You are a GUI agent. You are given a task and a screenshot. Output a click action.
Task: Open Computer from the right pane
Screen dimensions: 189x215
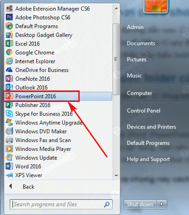139,93
